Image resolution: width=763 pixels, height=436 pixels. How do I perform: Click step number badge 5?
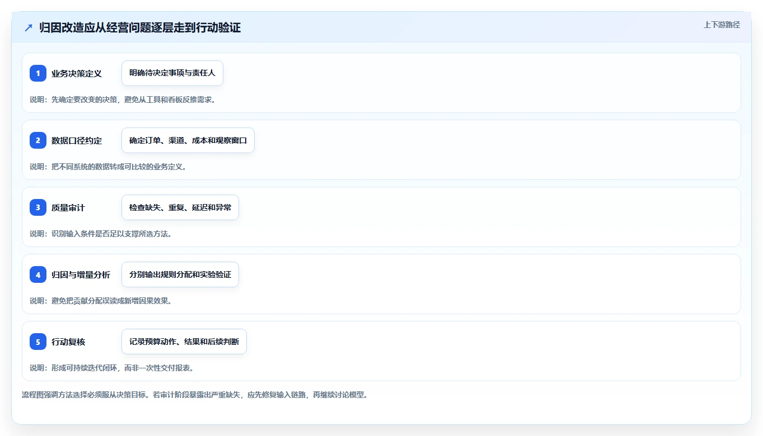(38, 342)
